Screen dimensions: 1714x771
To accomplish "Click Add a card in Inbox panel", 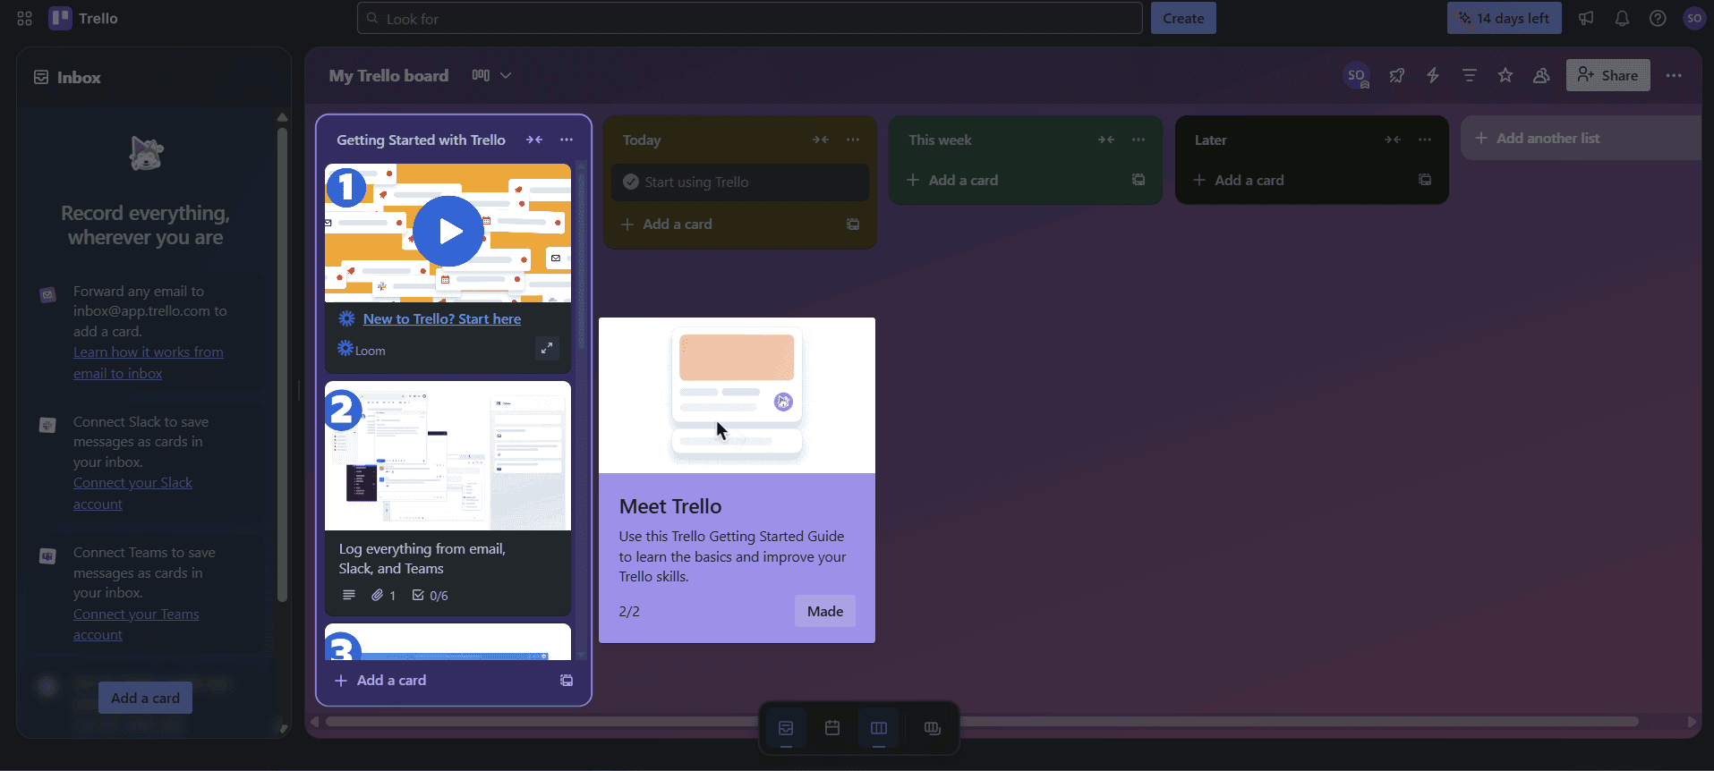I will tap(145, 698).
